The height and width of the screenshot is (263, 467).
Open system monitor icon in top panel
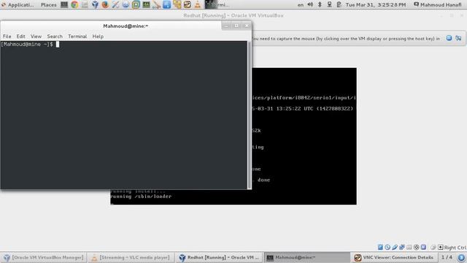coord(146,4)
